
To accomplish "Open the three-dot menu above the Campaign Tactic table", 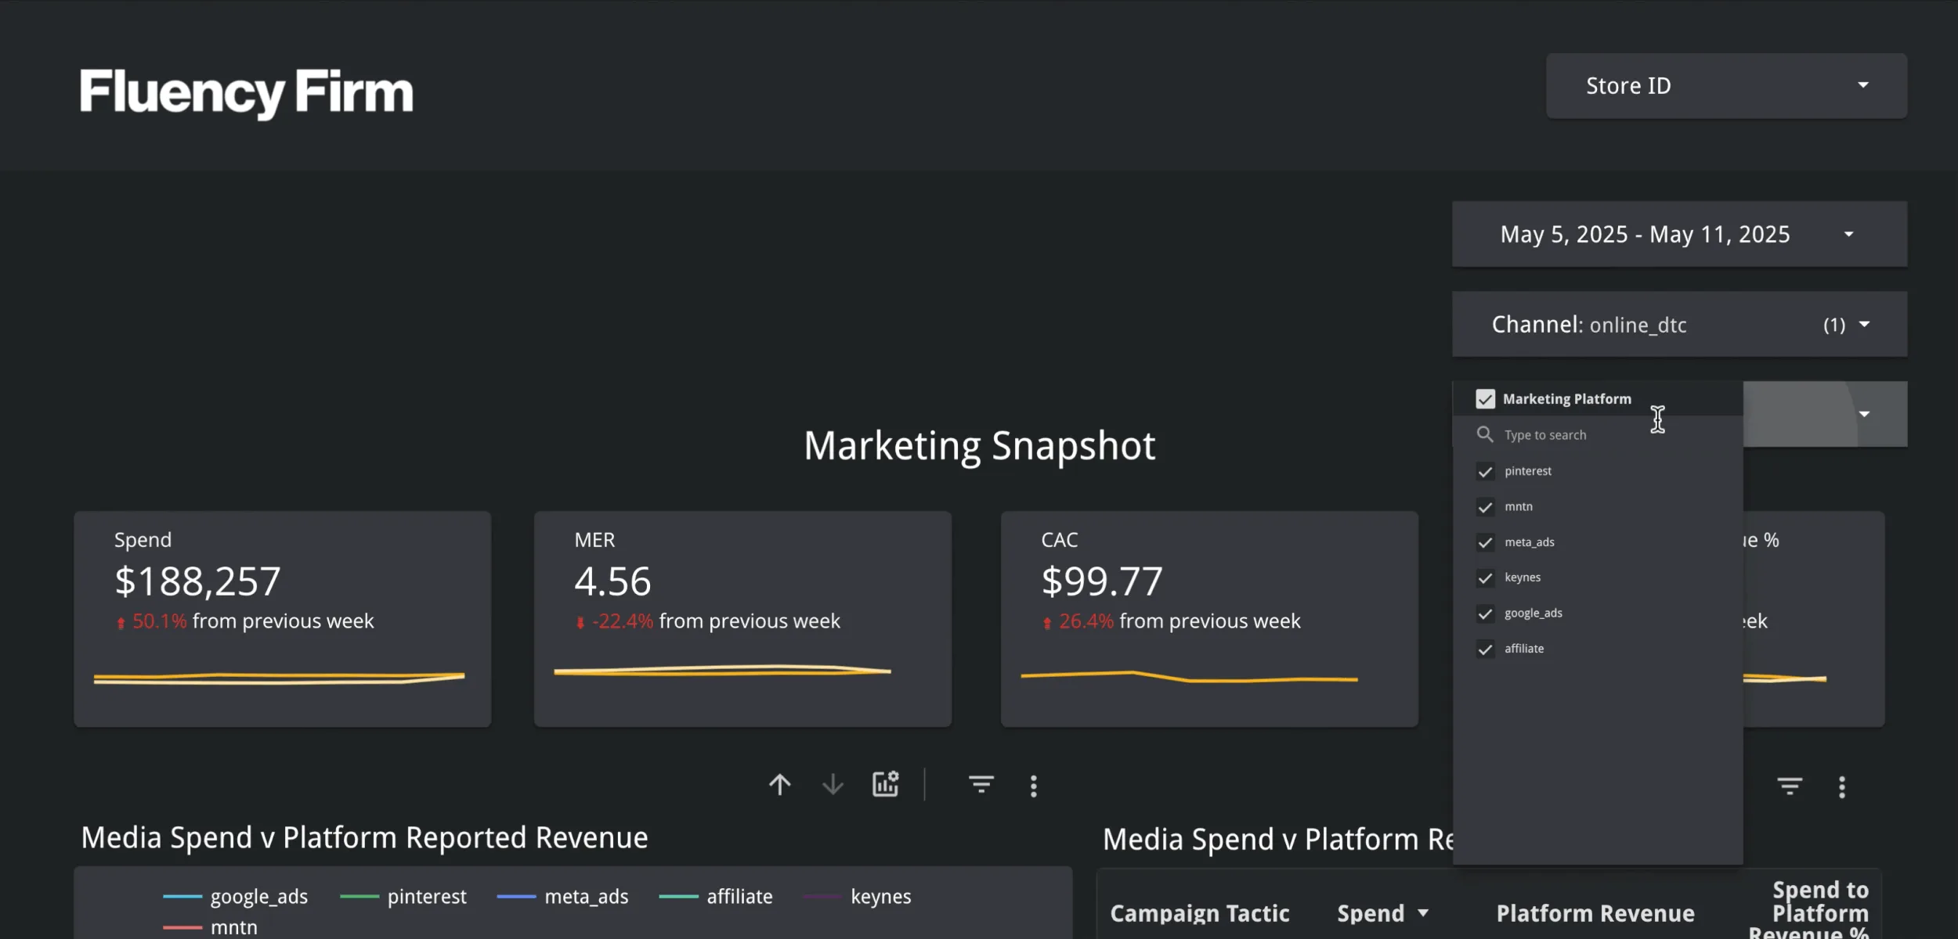I will tap(1842, 786).
